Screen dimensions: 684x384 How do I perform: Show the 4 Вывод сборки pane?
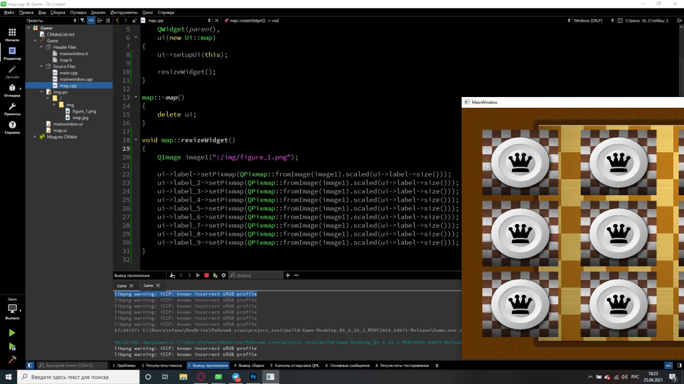(249, 365)
